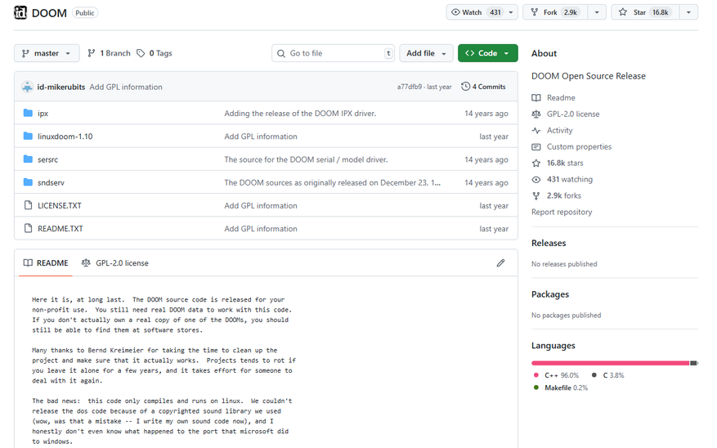Click the id-mikerubits avatar icon
Viewport: 717px width, 448px height.
coord(27,87)
